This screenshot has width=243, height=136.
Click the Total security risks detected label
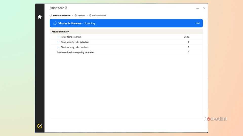pos(75,42)
